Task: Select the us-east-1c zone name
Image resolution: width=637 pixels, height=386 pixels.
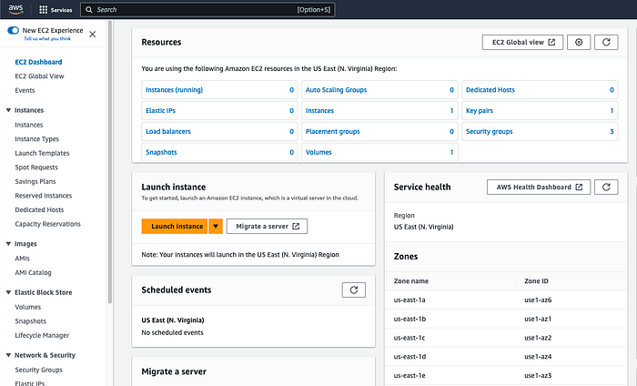Action: [x=409, y=338]
